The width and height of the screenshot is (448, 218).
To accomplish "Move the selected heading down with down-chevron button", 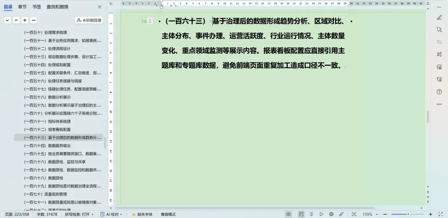I will 7,20.
